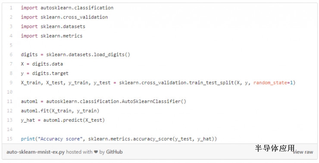Select line number 11 in the gutter
This screenshot has width=319, height=163.
(10, 101)
